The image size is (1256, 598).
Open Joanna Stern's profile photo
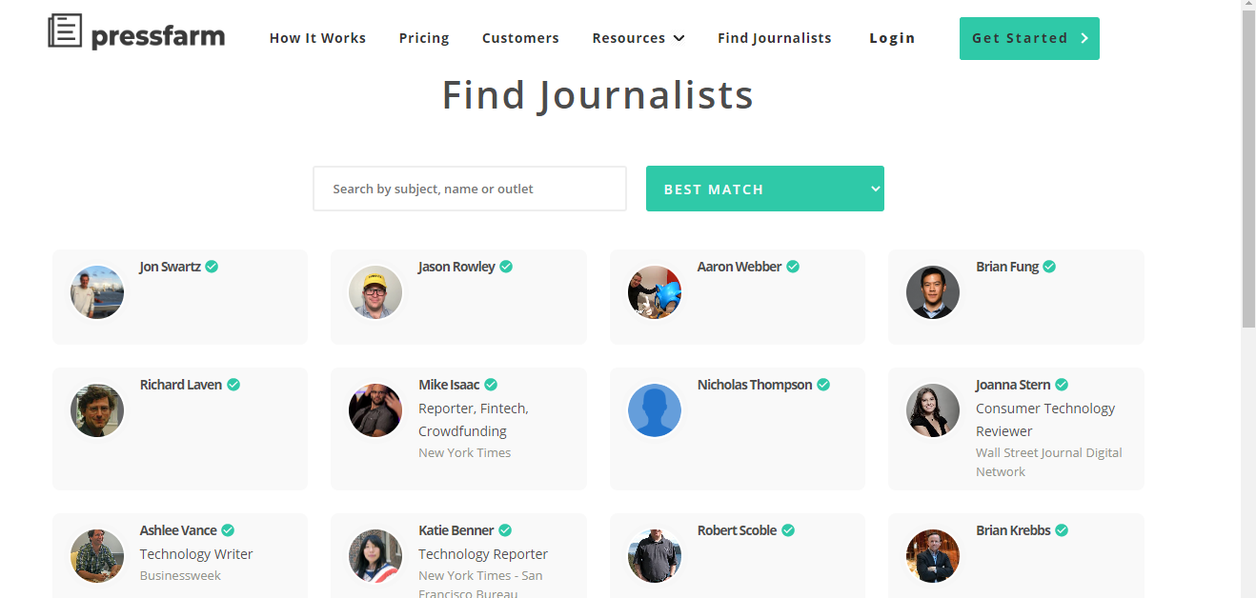pyautogui.click(x=933, y=410)
